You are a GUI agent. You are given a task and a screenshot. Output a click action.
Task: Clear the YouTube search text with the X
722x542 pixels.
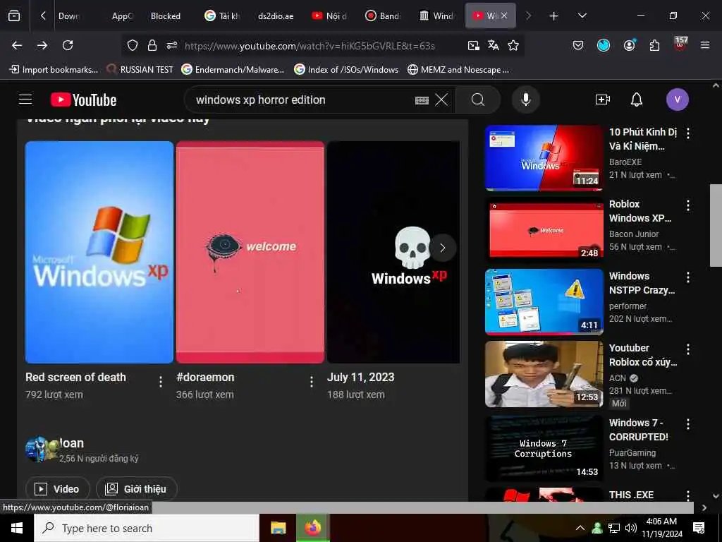click(x=441, y=100)
